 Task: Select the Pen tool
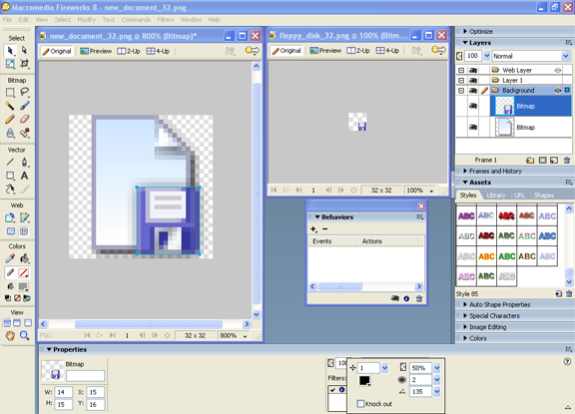click(24, 162)
